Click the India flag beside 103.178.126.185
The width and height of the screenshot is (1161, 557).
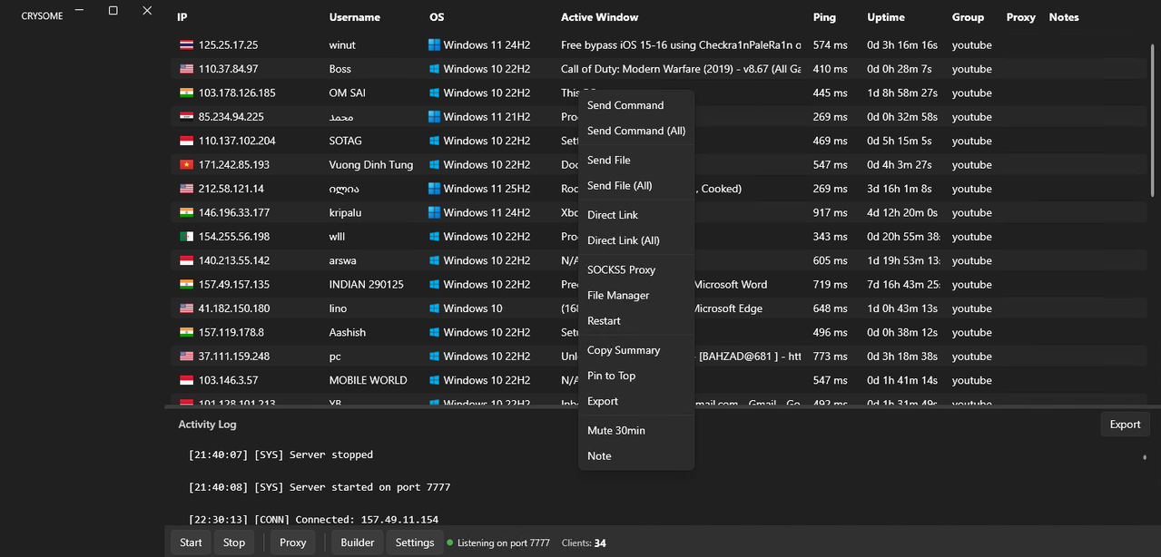(186, 93)
